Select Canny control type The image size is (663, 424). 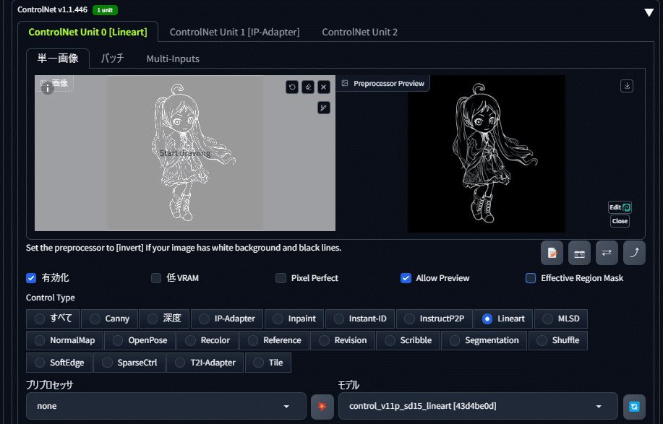coord(109,319)
